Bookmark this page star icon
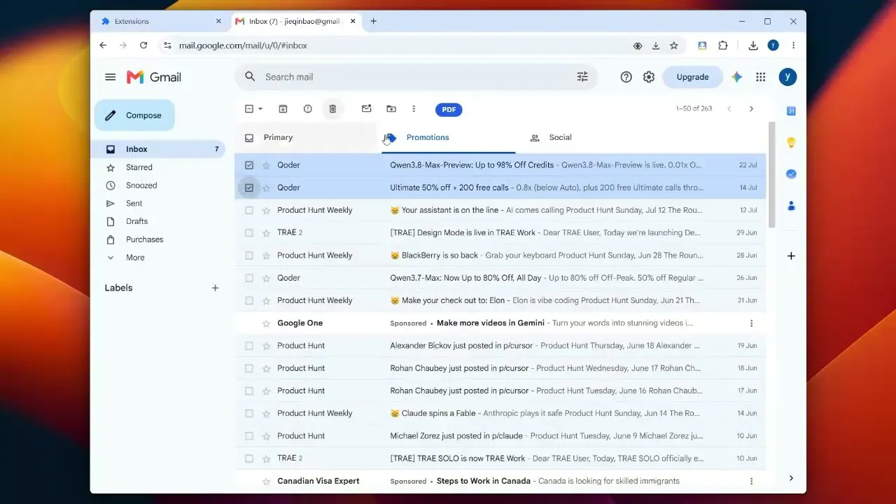 tap(674, 45)
